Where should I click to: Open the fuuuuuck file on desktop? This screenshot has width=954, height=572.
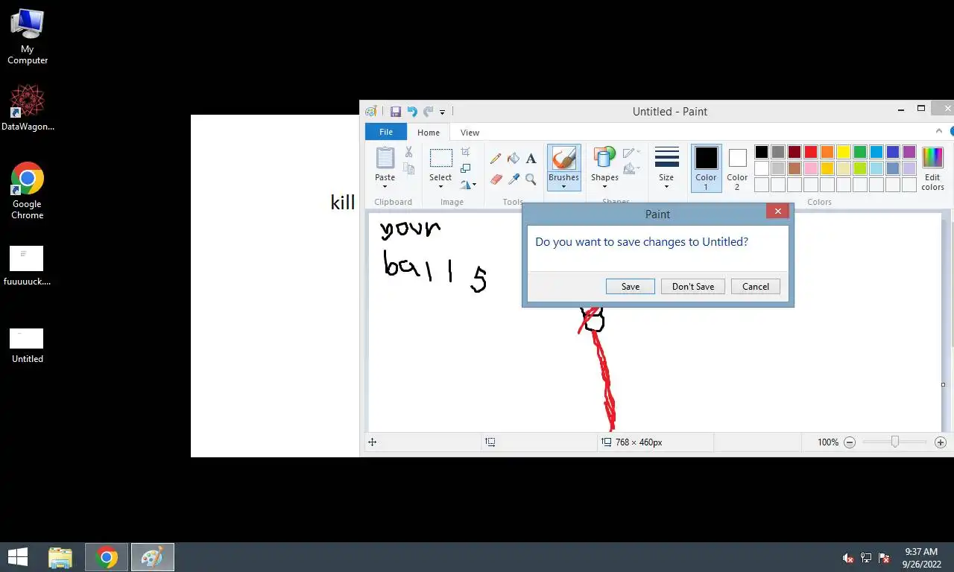coord(27,266)
